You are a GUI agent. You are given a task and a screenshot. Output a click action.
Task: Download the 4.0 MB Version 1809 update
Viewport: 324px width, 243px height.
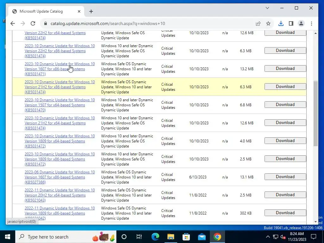point(285,141)
